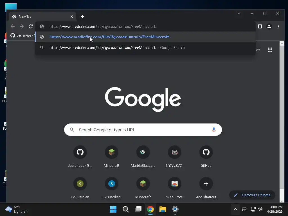Open the weather widget showing 51°F
This screenshot has width=288, height=216.
[x=17, y=209]
